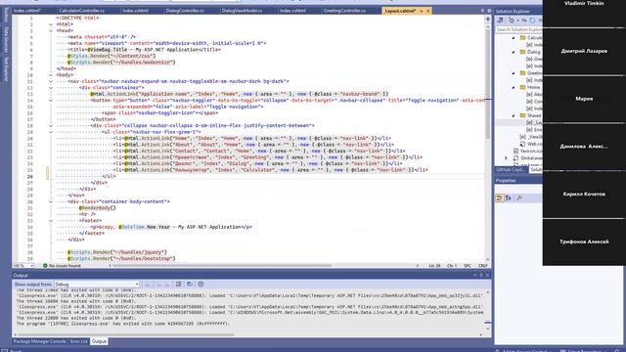626x352 pixels.
Task: Switch to the Error List tab
Action: pos(78,341)
